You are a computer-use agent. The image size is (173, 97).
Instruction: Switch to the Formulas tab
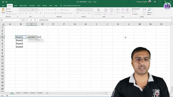(32, 5)
